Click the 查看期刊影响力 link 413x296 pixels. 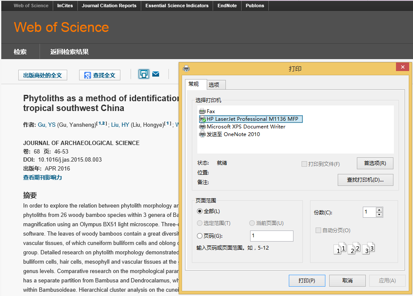[x=43, y=177]
